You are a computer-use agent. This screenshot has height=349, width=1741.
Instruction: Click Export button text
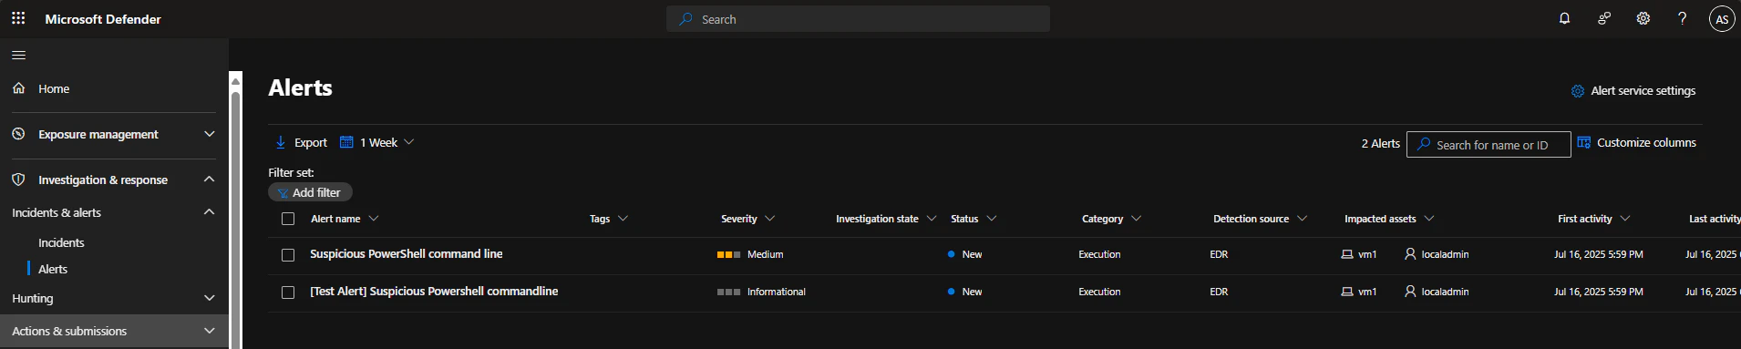click(311, 143)
